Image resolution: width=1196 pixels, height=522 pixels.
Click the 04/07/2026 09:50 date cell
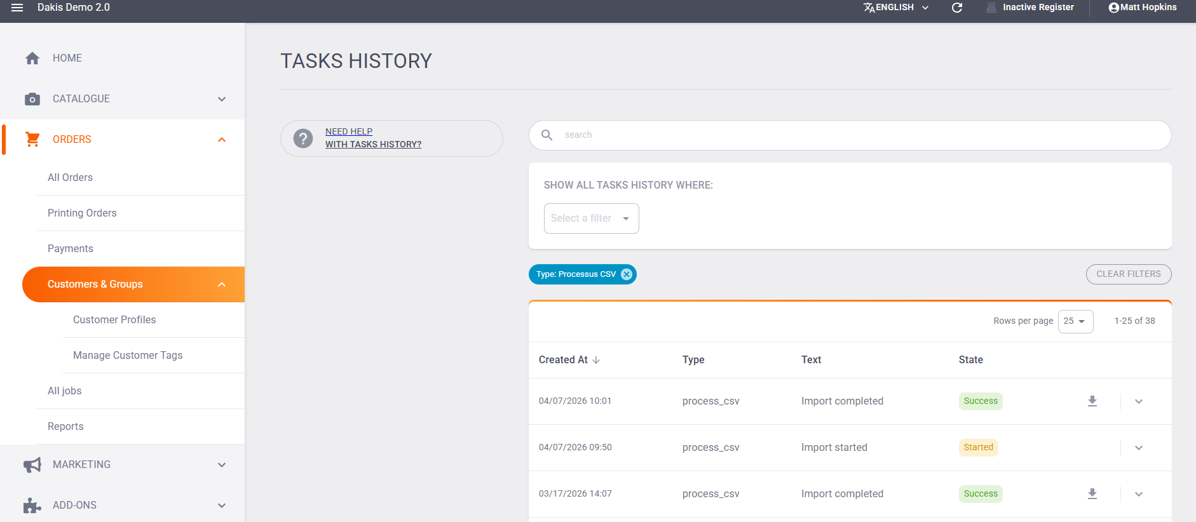[575, 448]
